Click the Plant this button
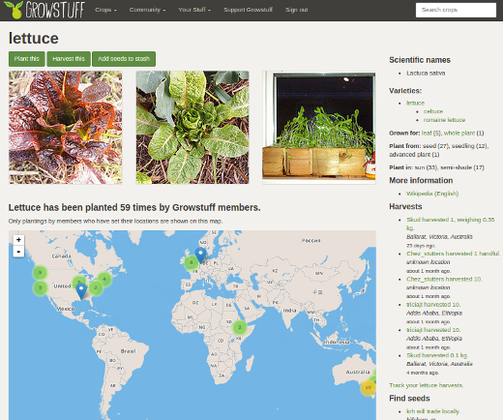The width and height of the screenshot is (503, 420). click(x=27, y=59)
